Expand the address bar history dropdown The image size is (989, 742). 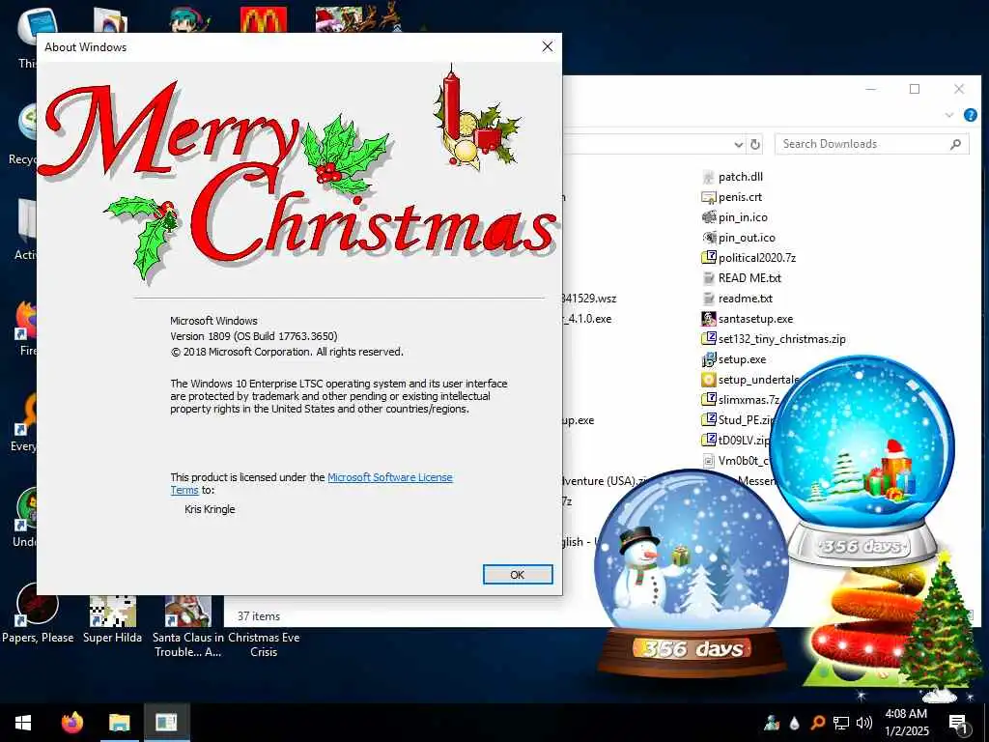point(739,145)
